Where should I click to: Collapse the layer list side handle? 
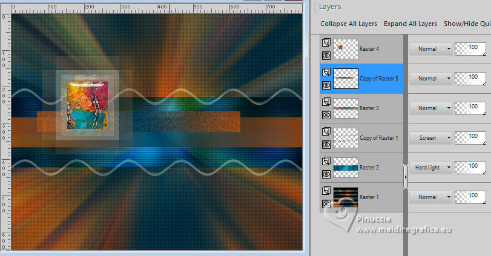406,177
